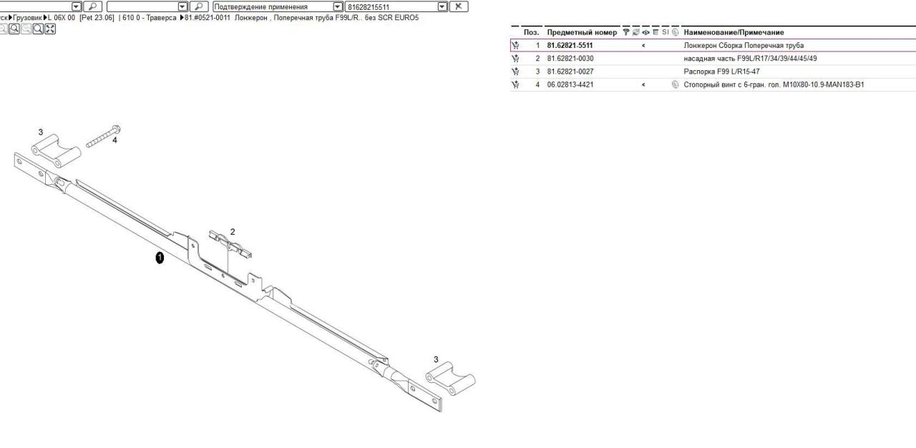Open the leftmost empty dropdown at top
Image resolution: width=916 pixels, height=448 pixels.
(x=77, y=6)
